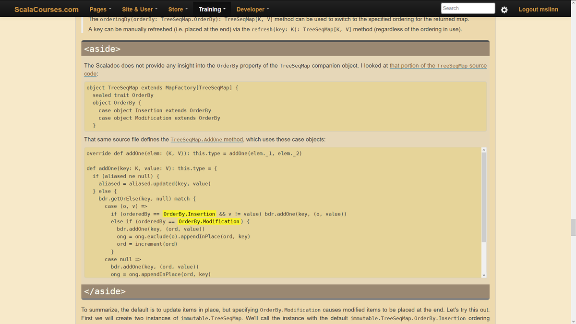Click 'To summarize, the default is' paragraph
Viewport: 576px width, 324px height.
(x=285, y=314)
